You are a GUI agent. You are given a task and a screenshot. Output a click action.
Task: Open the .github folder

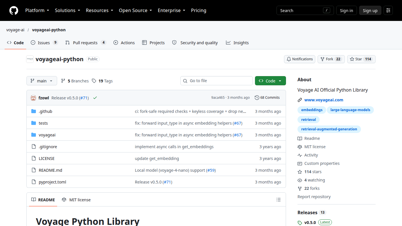(45, 111)
